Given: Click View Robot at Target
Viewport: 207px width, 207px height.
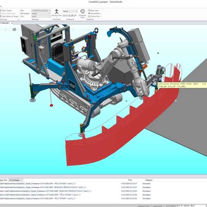Looking at the screenshot, I should [9, 16].
